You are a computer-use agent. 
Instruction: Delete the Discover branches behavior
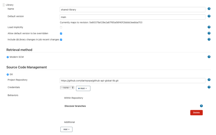(x=197, y=112)
